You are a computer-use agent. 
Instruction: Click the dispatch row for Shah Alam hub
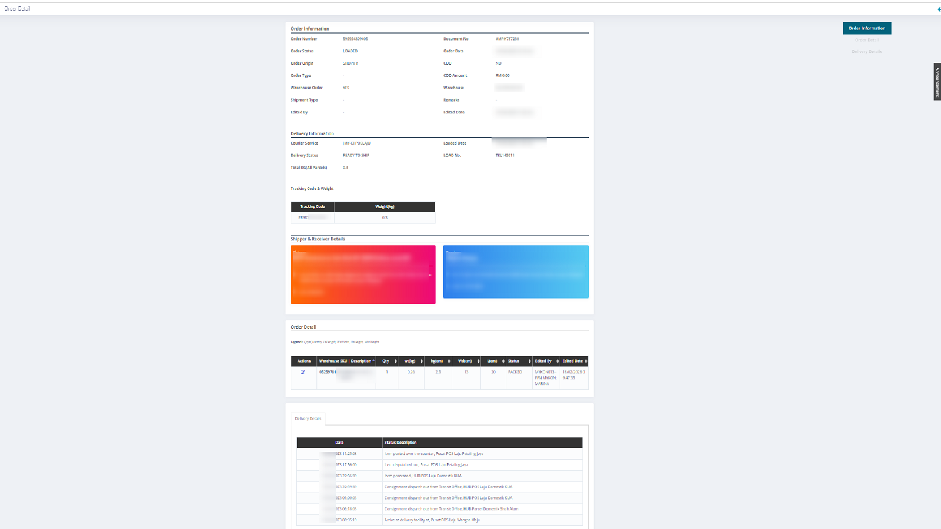pos(439,509)
